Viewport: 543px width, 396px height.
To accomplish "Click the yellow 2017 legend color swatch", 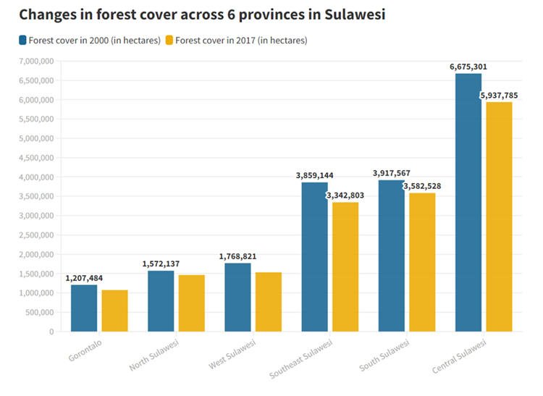I will pos(171,41).
